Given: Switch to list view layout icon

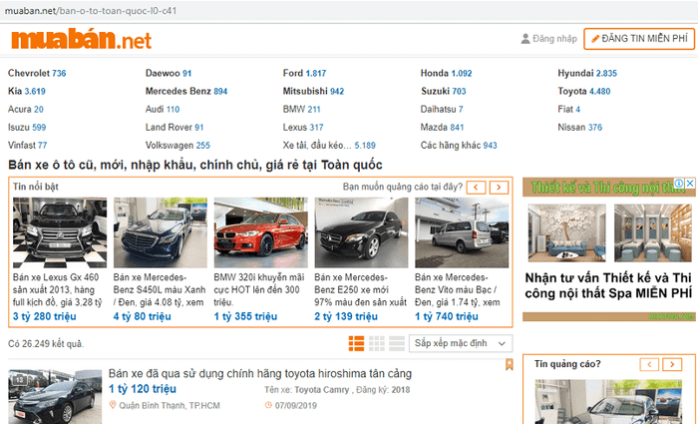Looking at the screenshot, I should [x=357, y=343].
